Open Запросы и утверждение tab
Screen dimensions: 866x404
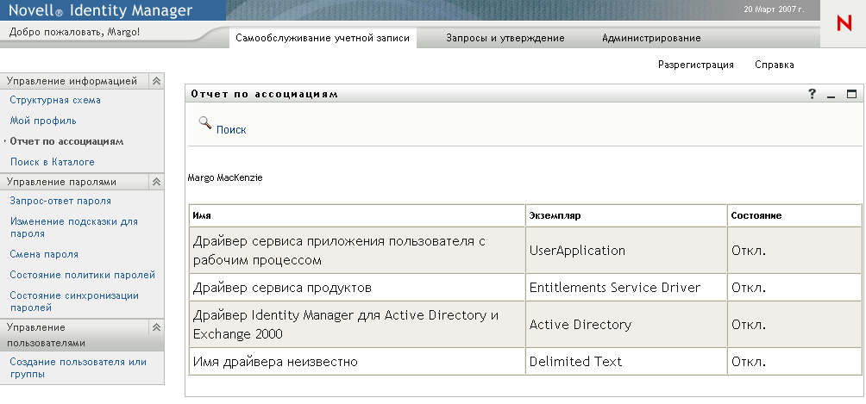[505, 38]
